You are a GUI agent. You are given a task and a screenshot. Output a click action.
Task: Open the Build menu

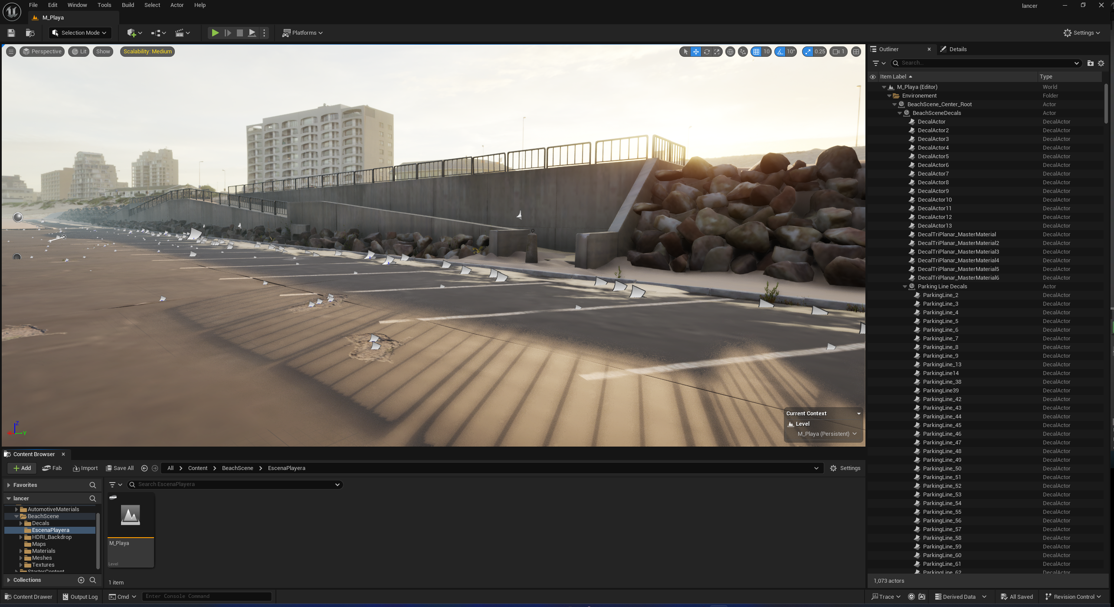128,5
